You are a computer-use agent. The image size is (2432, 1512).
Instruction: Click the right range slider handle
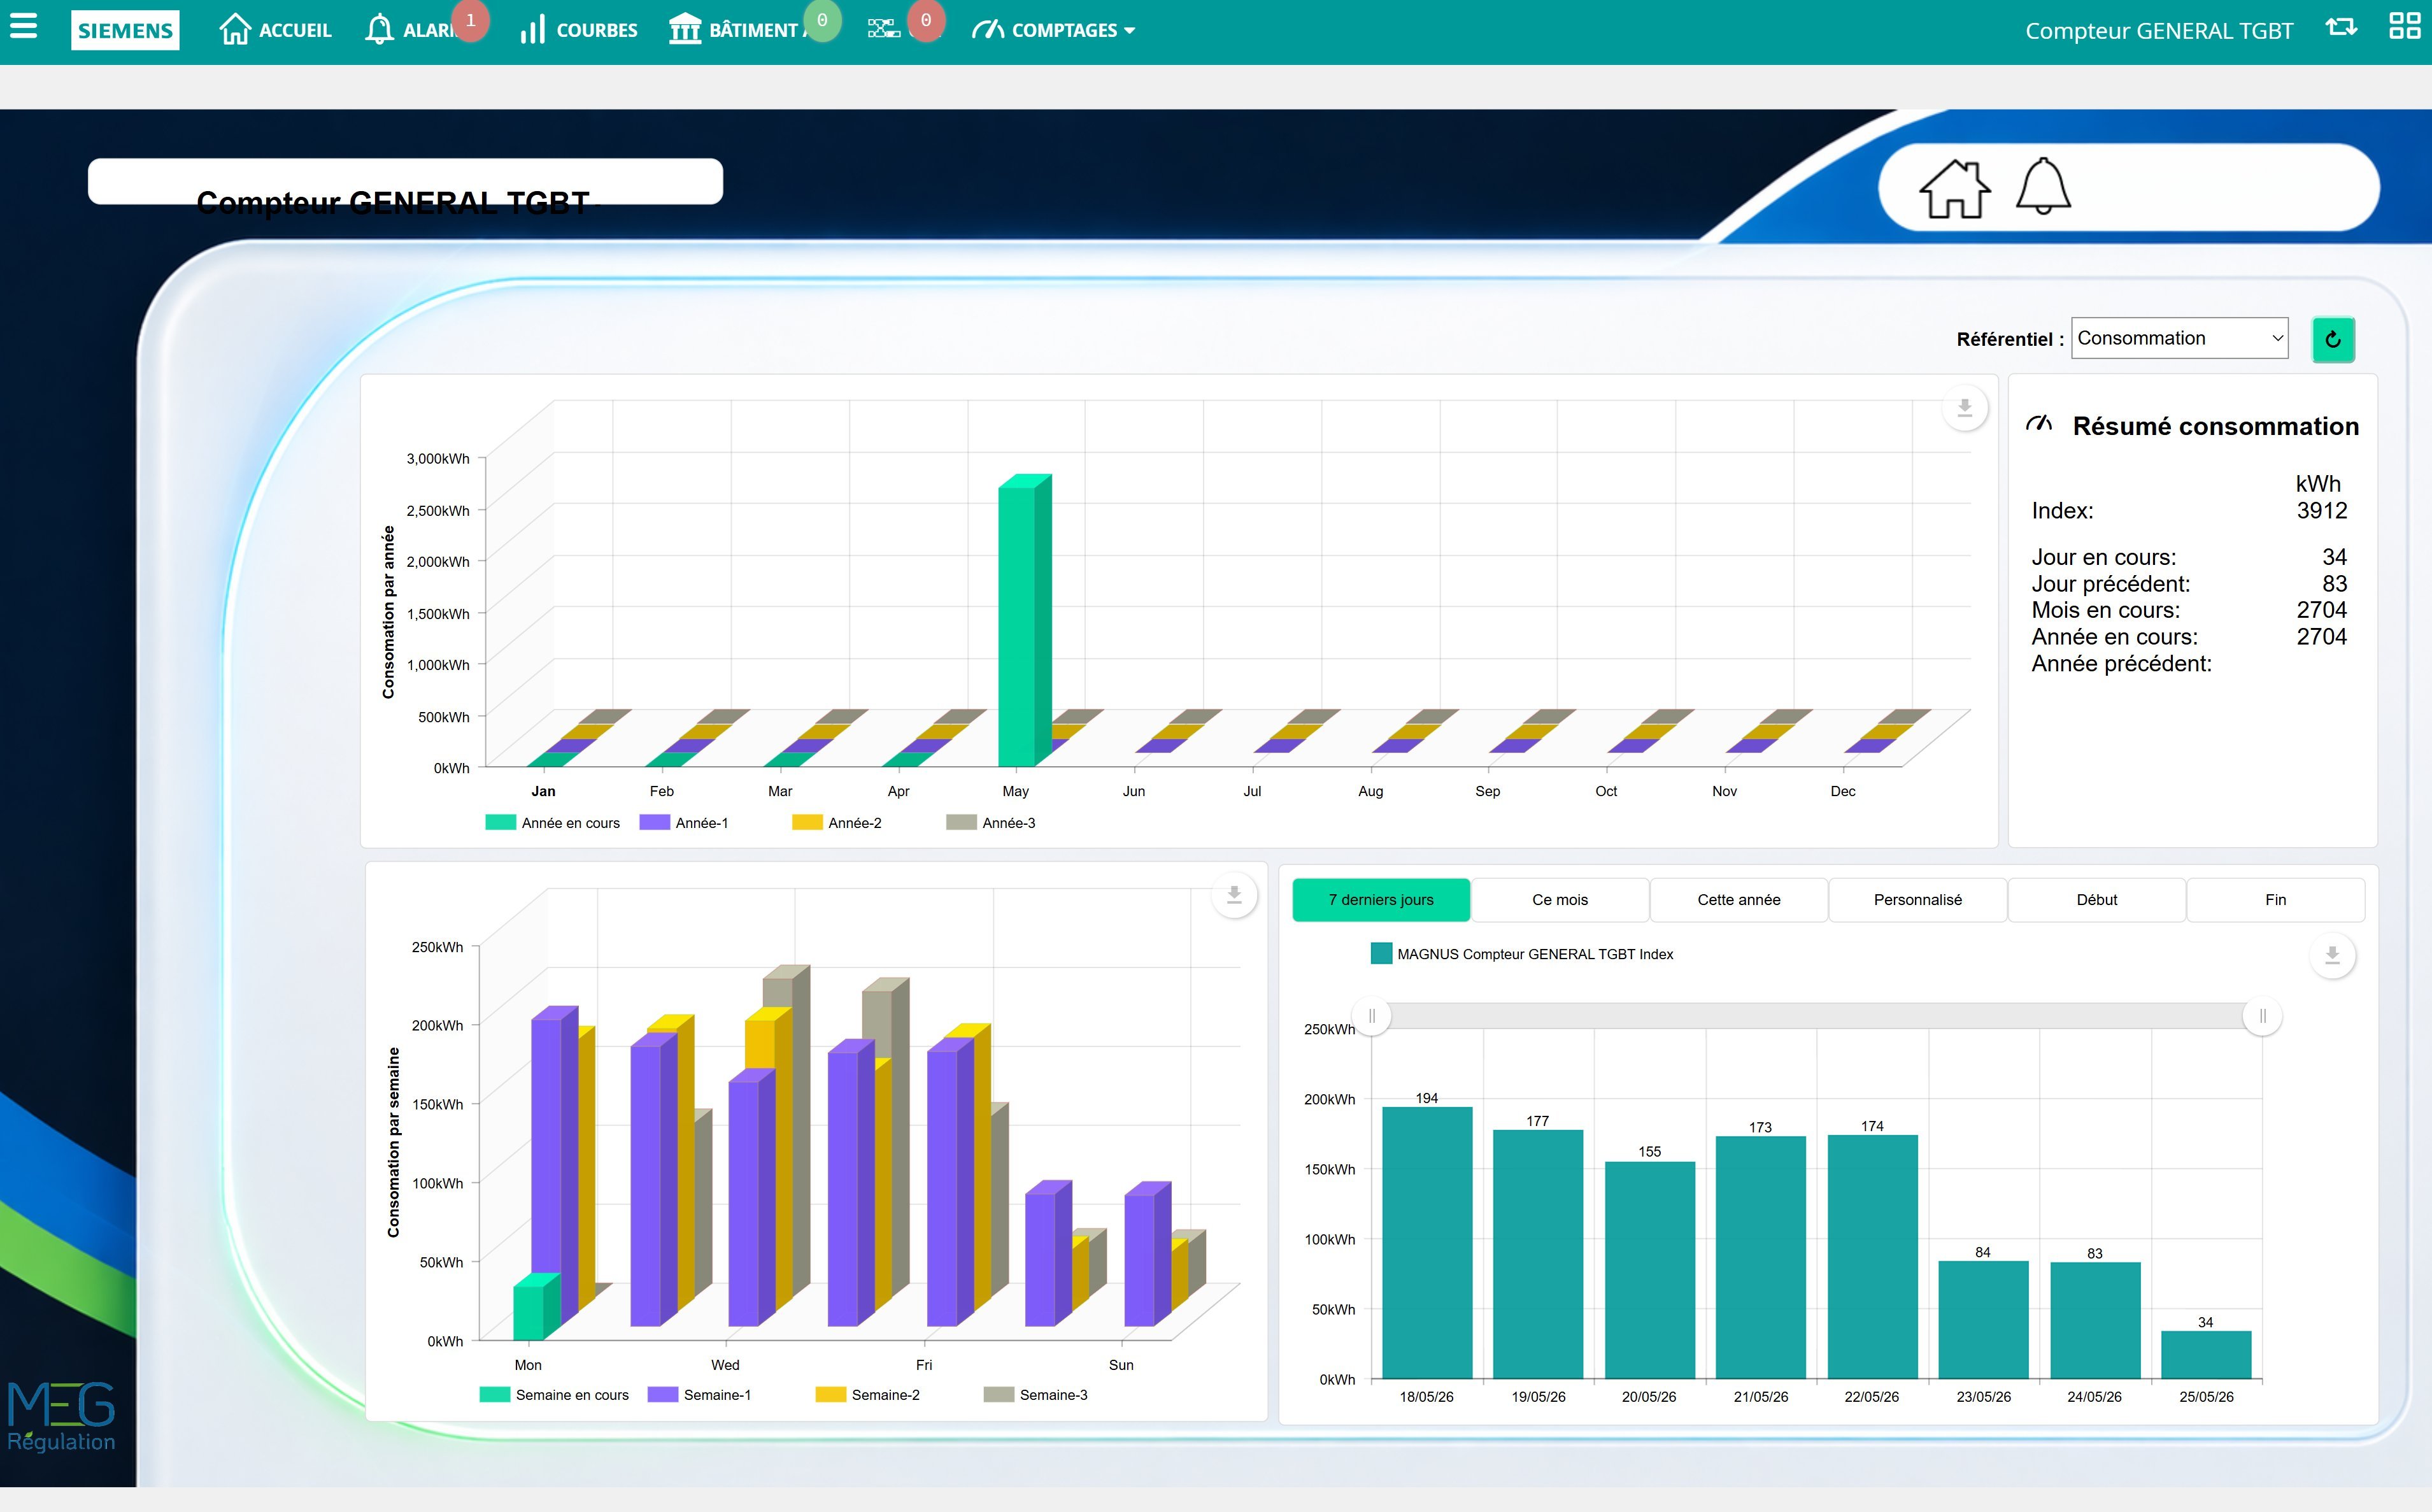2262,1016
